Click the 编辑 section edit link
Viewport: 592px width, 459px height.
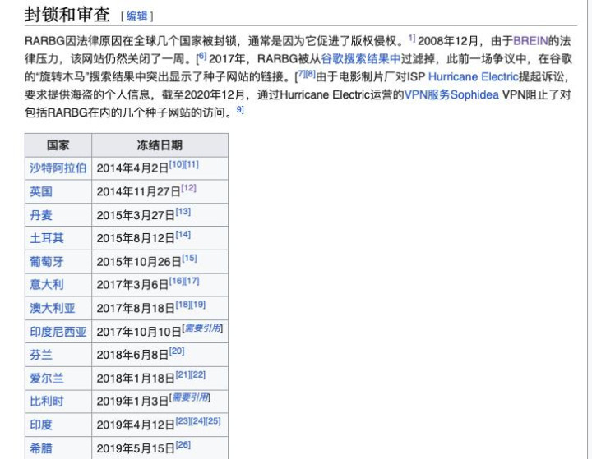tap(136, 16)
